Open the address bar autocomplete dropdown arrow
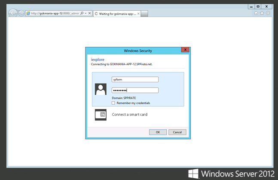278x180 pixels. pyautogui.click(x=86, y=13)
